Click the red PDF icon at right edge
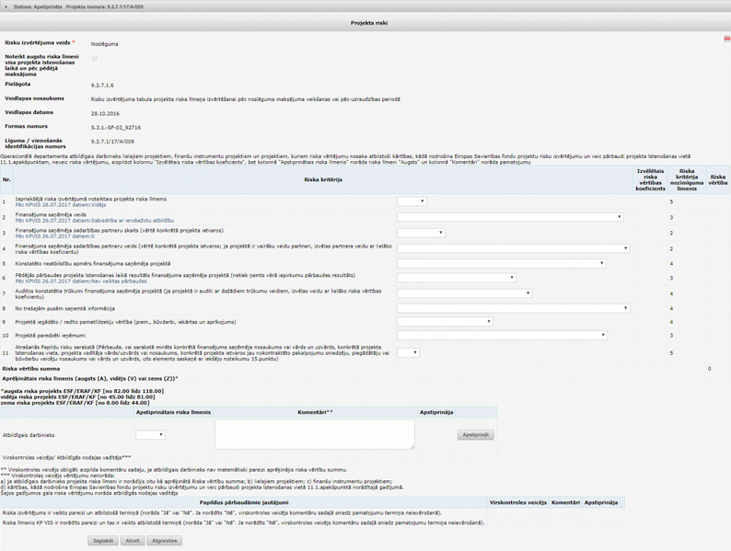This screenshot has width=731, height=551. coord(726,40)
